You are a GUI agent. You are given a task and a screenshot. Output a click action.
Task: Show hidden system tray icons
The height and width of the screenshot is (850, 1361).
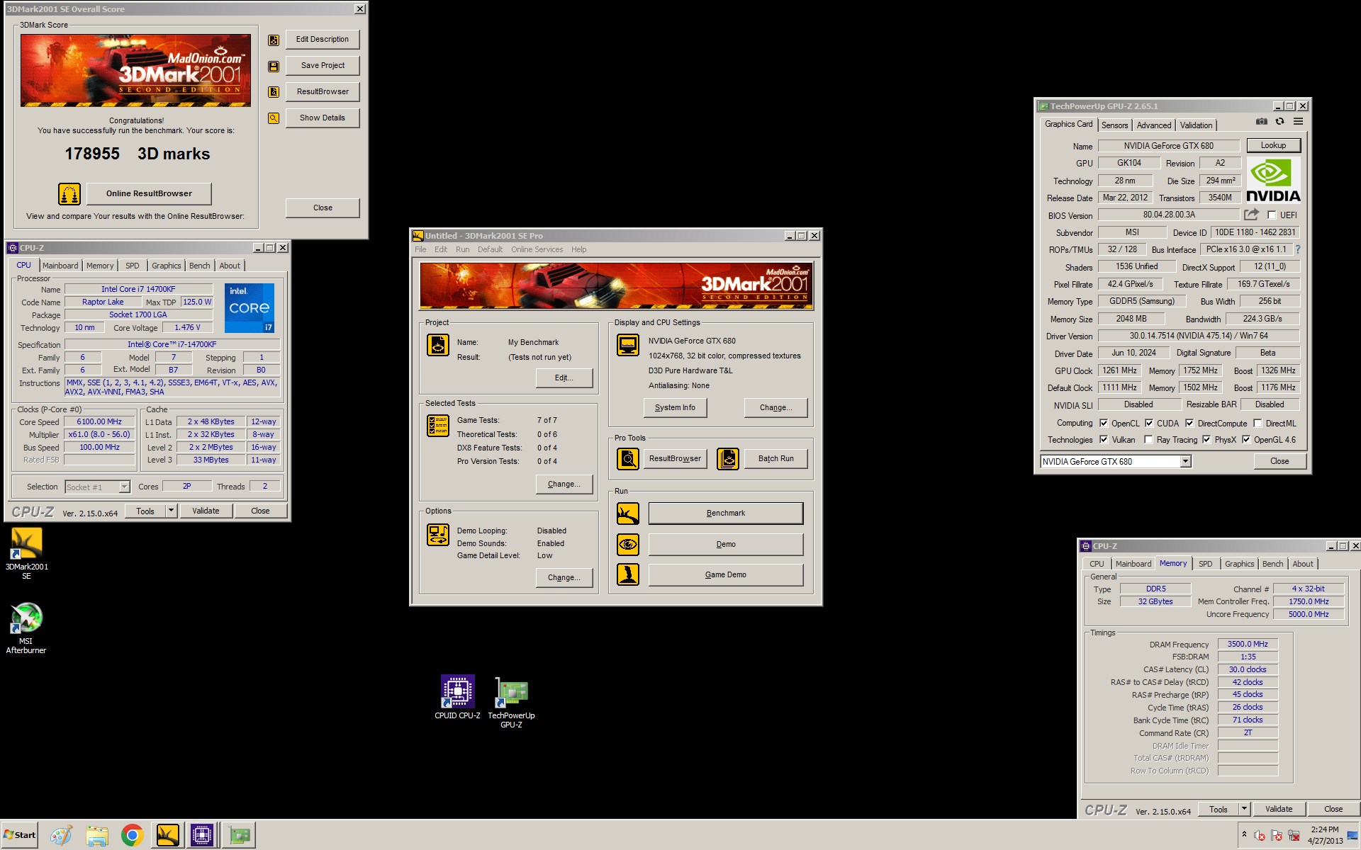(x=1244, y=834)
